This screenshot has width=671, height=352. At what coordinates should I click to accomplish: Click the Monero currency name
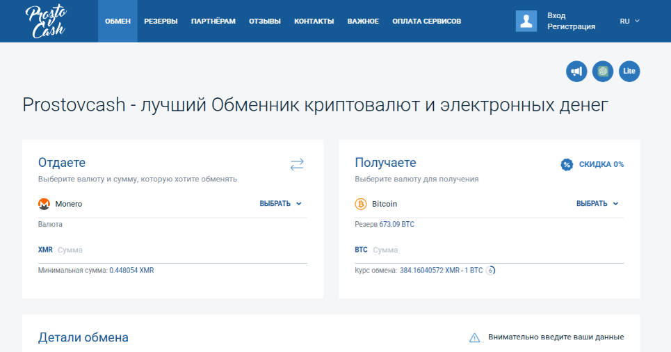tap(68, 204)
